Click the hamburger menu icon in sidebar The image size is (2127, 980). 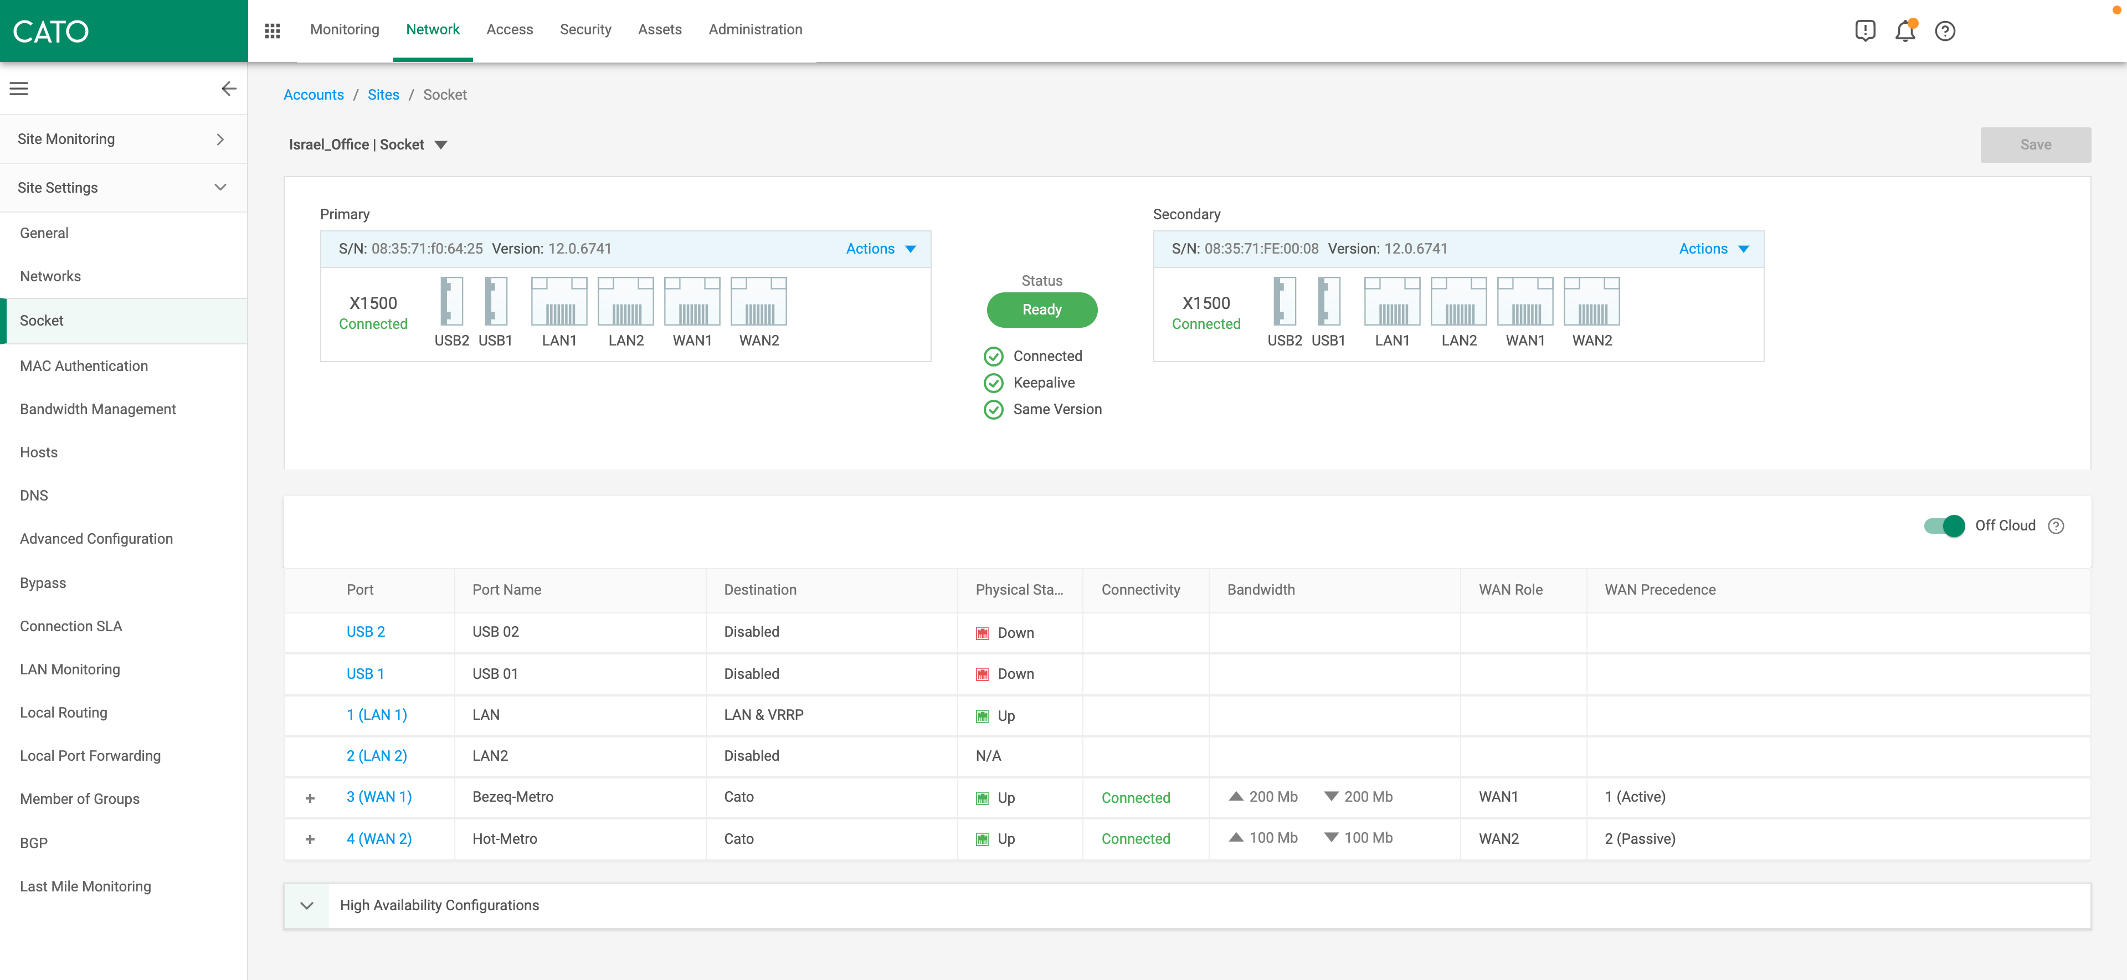19,89
